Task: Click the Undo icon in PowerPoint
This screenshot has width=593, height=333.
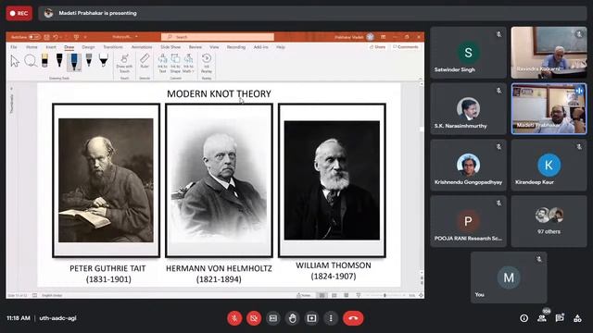Action: [x=56, y=37]
